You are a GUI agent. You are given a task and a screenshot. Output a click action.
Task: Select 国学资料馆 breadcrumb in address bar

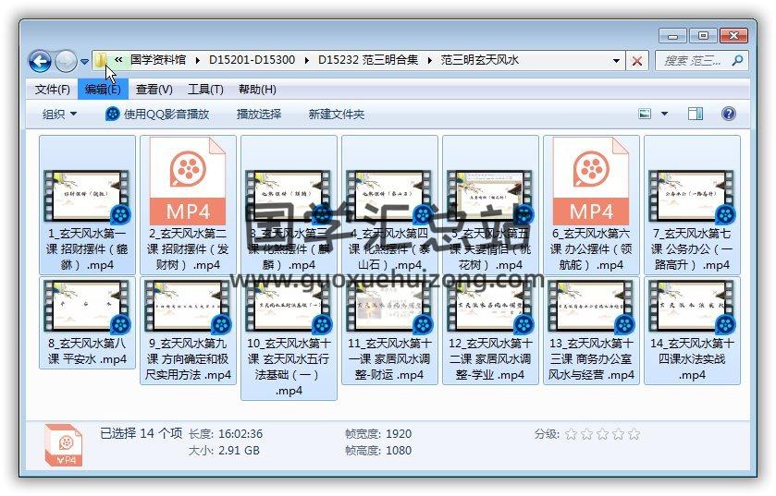coord(158,60)
